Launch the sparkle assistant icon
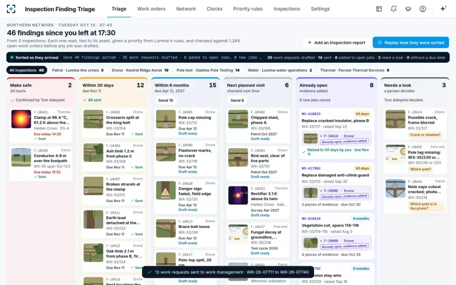 [443, 9]
